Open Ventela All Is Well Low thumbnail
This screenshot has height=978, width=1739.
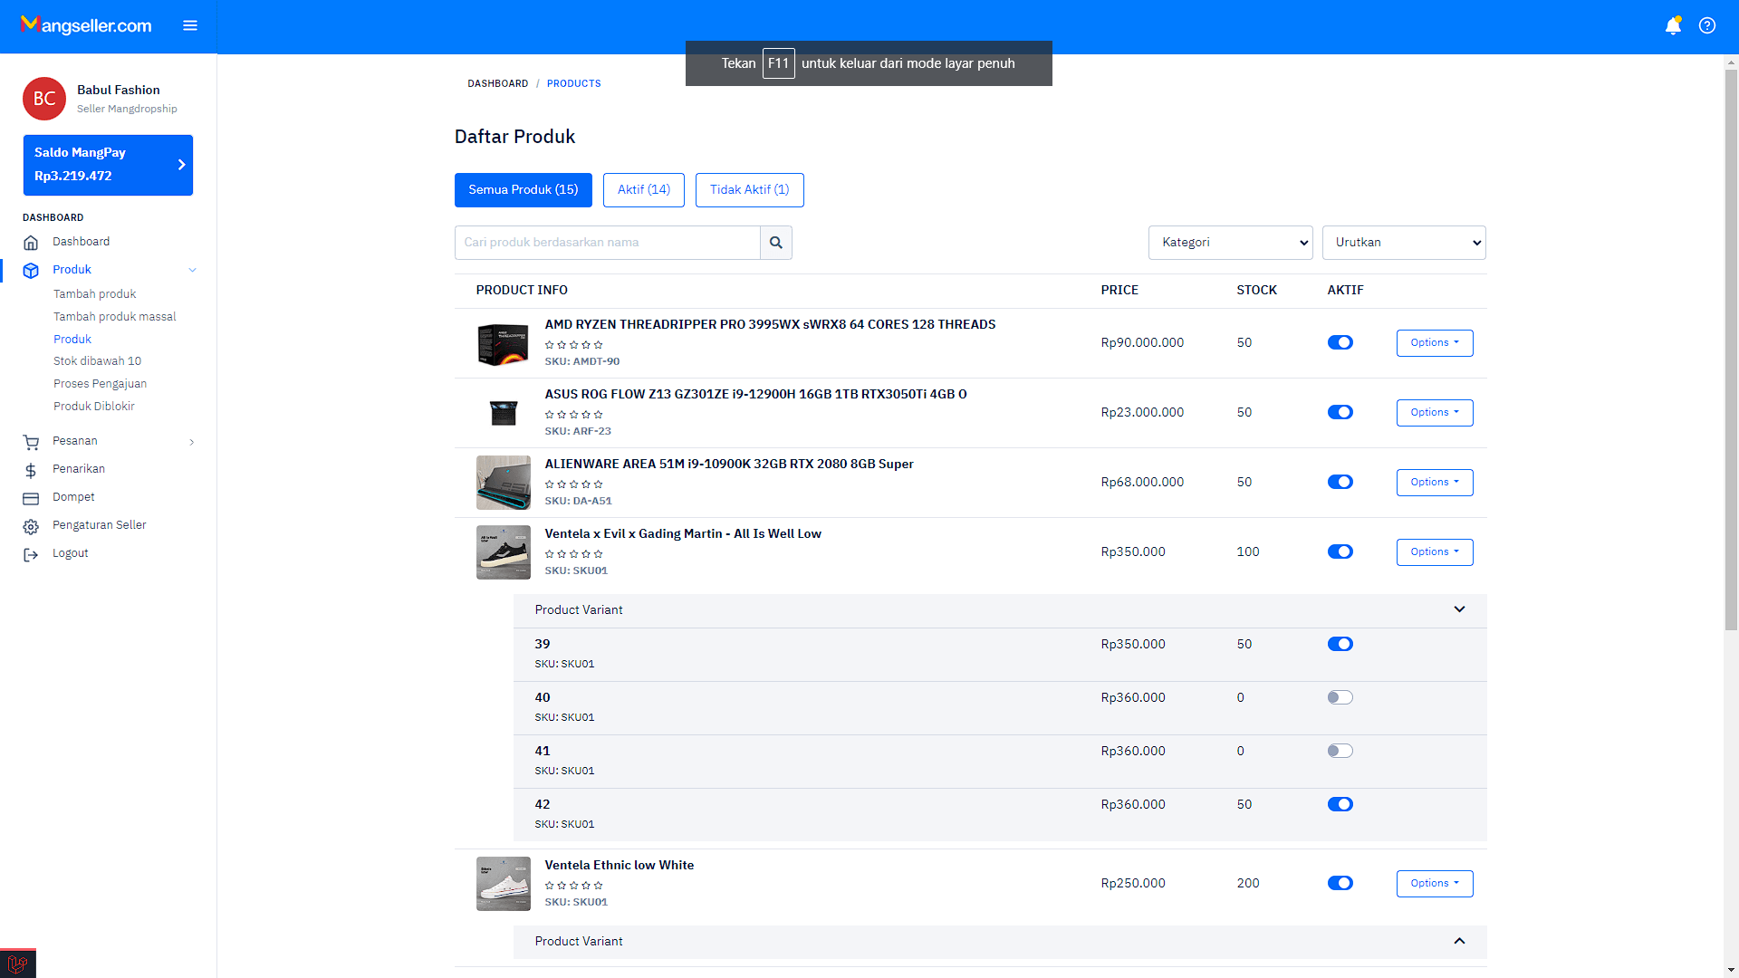point(504,552)
